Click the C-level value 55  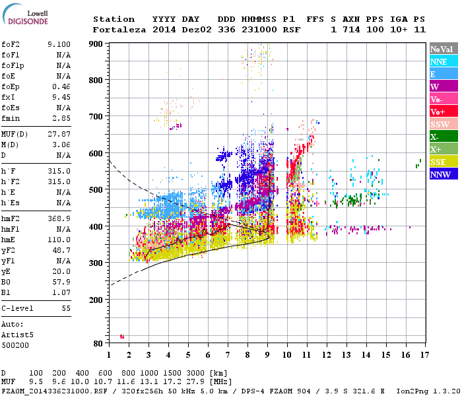[66, 308]
